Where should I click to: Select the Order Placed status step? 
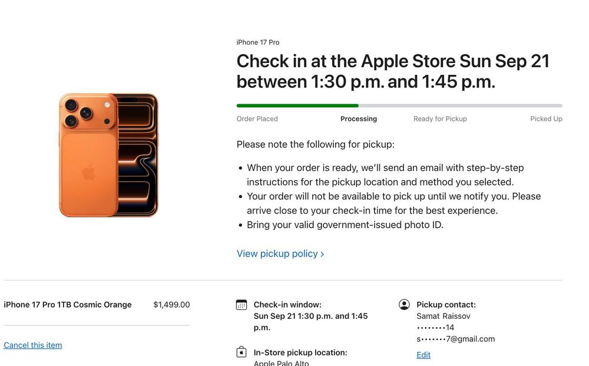pyautogui.click(x=257, y=118)
